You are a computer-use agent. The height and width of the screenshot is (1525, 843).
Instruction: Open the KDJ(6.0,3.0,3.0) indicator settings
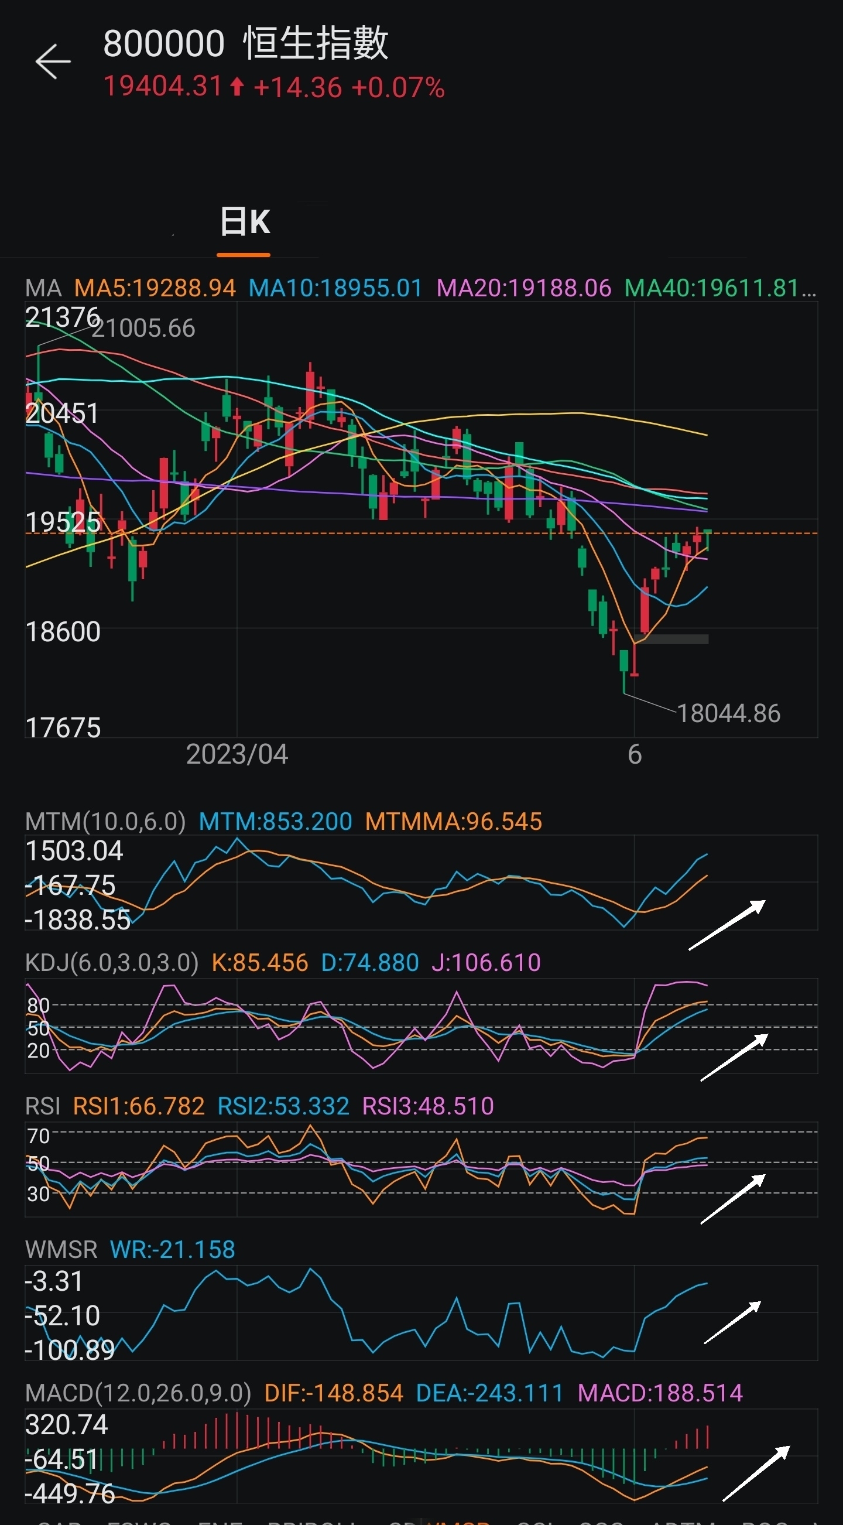coord(112,963)
